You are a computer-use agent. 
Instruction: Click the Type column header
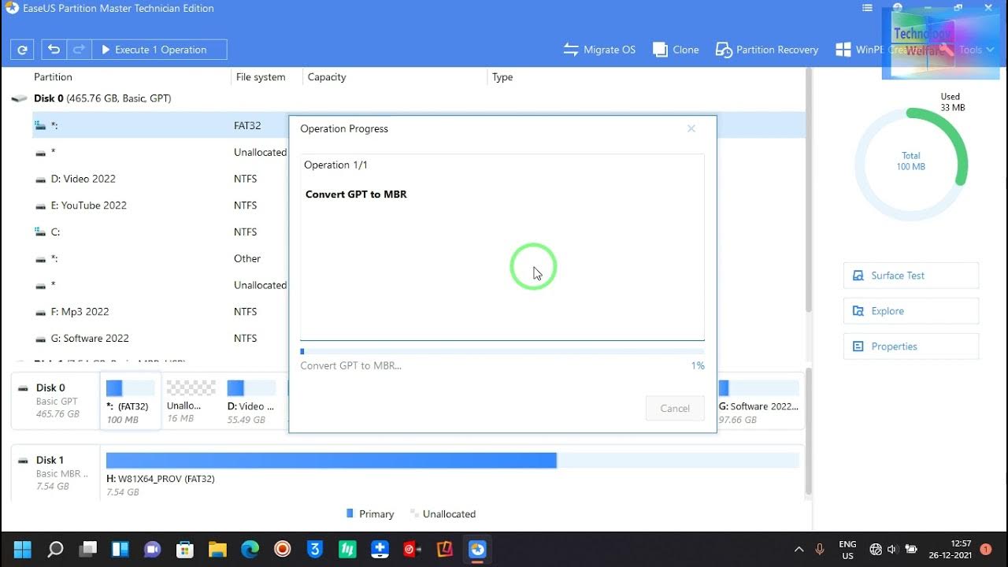pos(502,77)
